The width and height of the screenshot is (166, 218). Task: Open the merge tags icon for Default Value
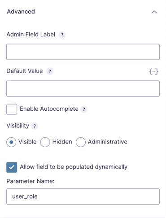154,72
